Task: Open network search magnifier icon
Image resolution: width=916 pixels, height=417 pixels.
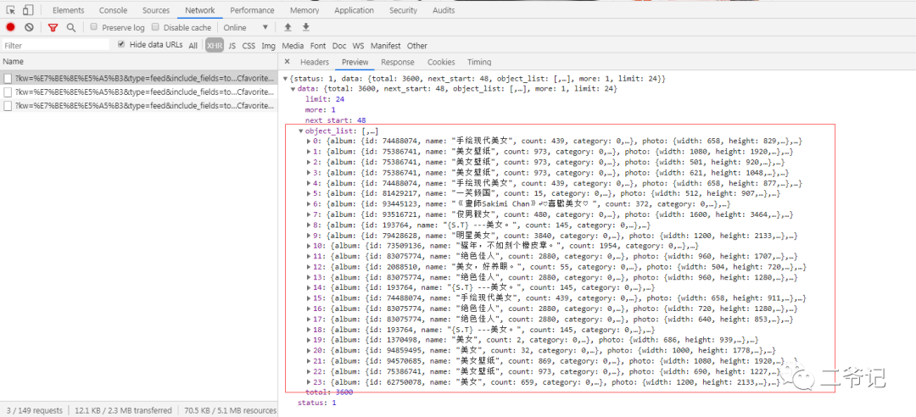Action: pyautogui.click(x=71, y=27)
